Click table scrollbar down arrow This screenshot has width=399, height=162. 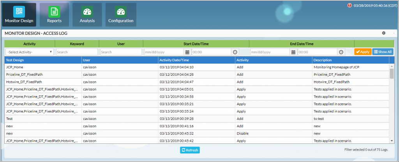(x=392, y=141)
